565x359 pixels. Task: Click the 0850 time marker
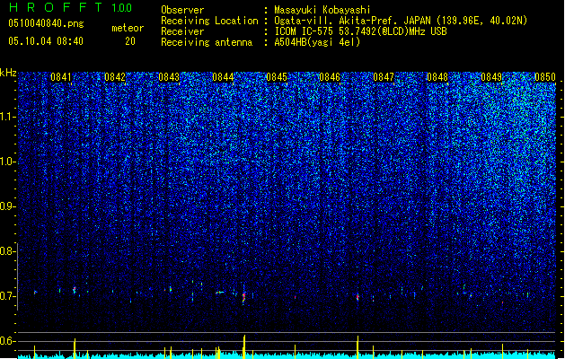click(x=545, y=77)
